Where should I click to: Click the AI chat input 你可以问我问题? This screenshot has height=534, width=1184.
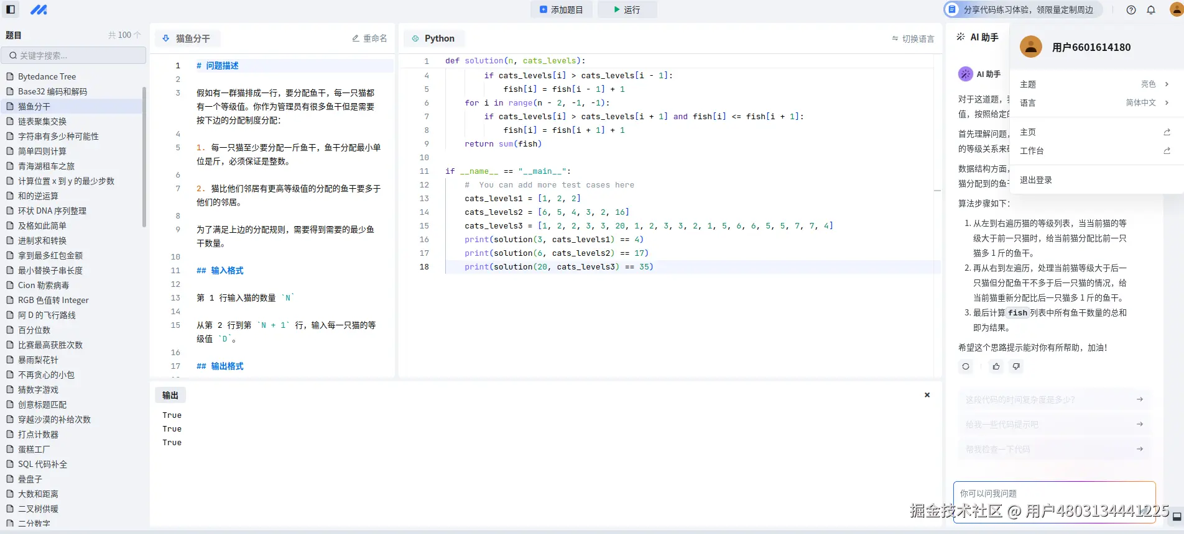coord(1054,502)
